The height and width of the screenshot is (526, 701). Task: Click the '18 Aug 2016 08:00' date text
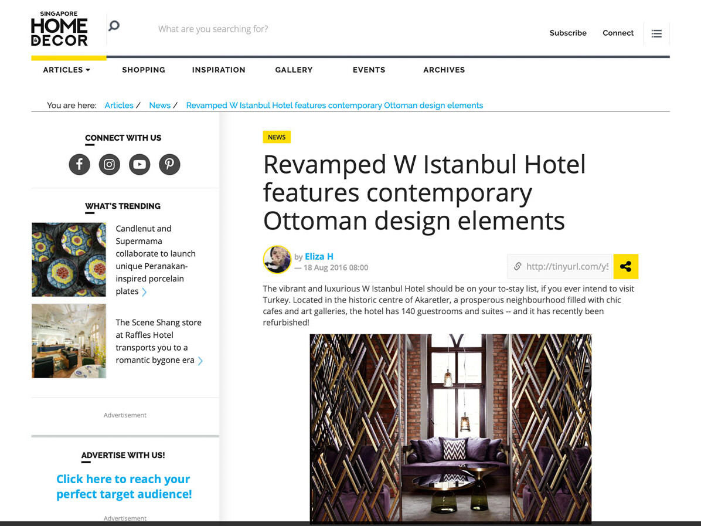336,267
